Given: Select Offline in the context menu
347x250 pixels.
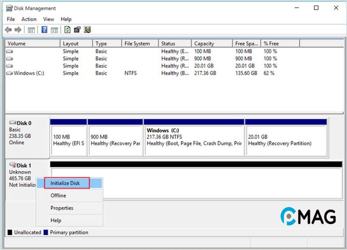Looking at the screenshot, I should [58, 195].
